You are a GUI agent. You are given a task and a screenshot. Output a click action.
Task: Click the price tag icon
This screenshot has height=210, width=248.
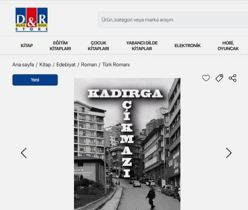(219, 78)
